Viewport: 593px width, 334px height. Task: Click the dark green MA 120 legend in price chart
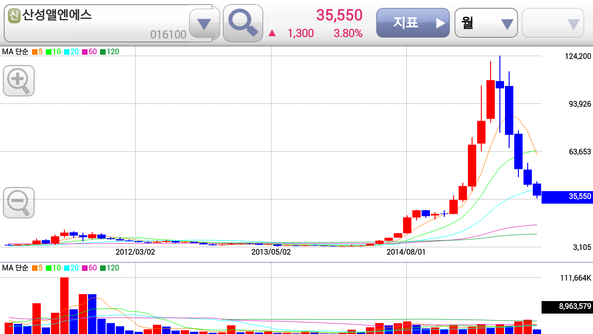(x=110, y=51)
